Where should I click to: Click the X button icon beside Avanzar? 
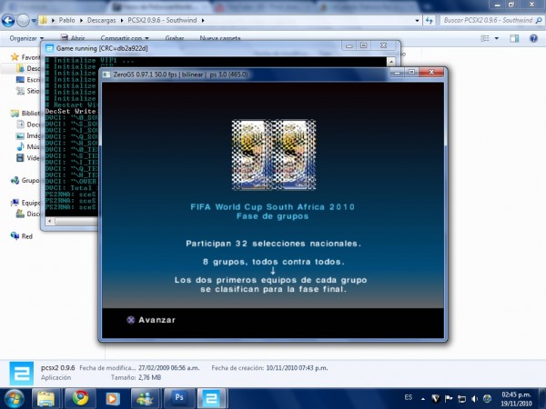point(130,320)
